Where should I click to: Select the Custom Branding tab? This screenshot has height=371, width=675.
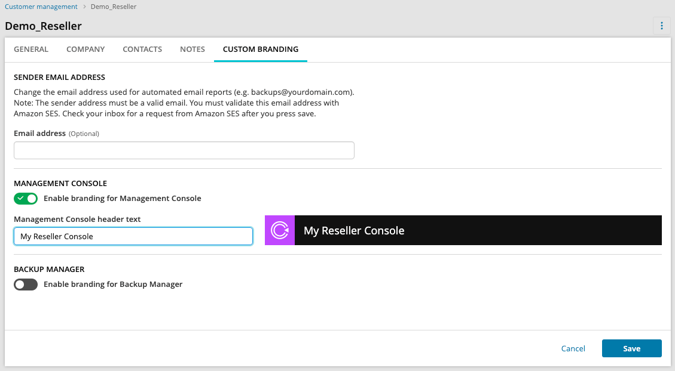[x=261, y=50]
